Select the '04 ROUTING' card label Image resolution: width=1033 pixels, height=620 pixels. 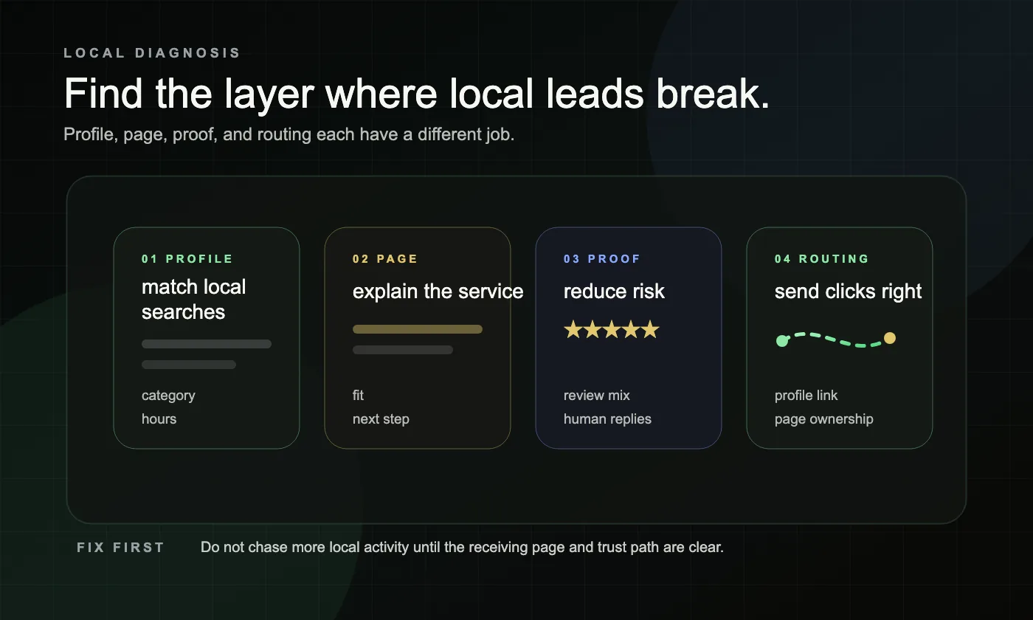tap(822, 259)
